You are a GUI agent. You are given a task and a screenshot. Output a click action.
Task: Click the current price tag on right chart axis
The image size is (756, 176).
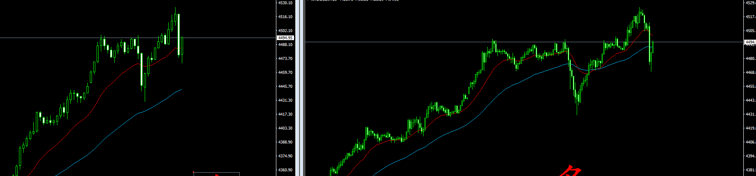(x=750, y=42)
